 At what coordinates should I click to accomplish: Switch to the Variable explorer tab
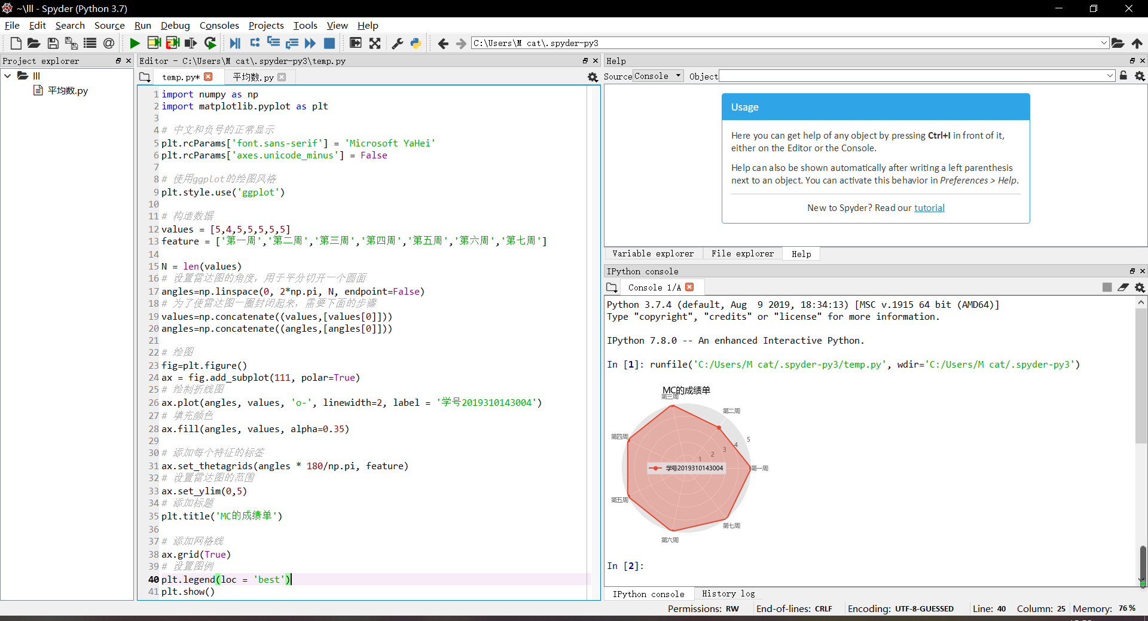[653, 253]
